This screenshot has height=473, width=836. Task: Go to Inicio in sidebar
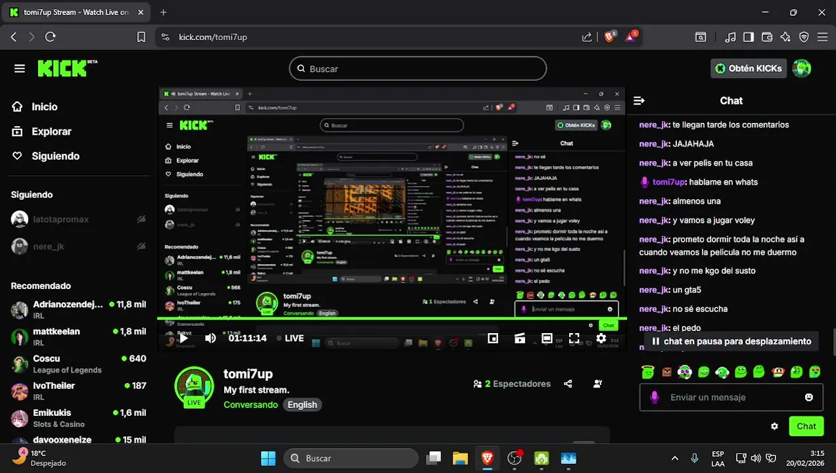[x=44, y=106]
